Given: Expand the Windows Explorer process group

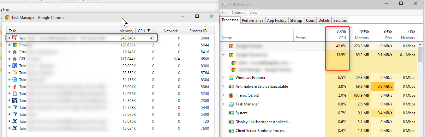Looking at the screenshot, I should 224,78.
